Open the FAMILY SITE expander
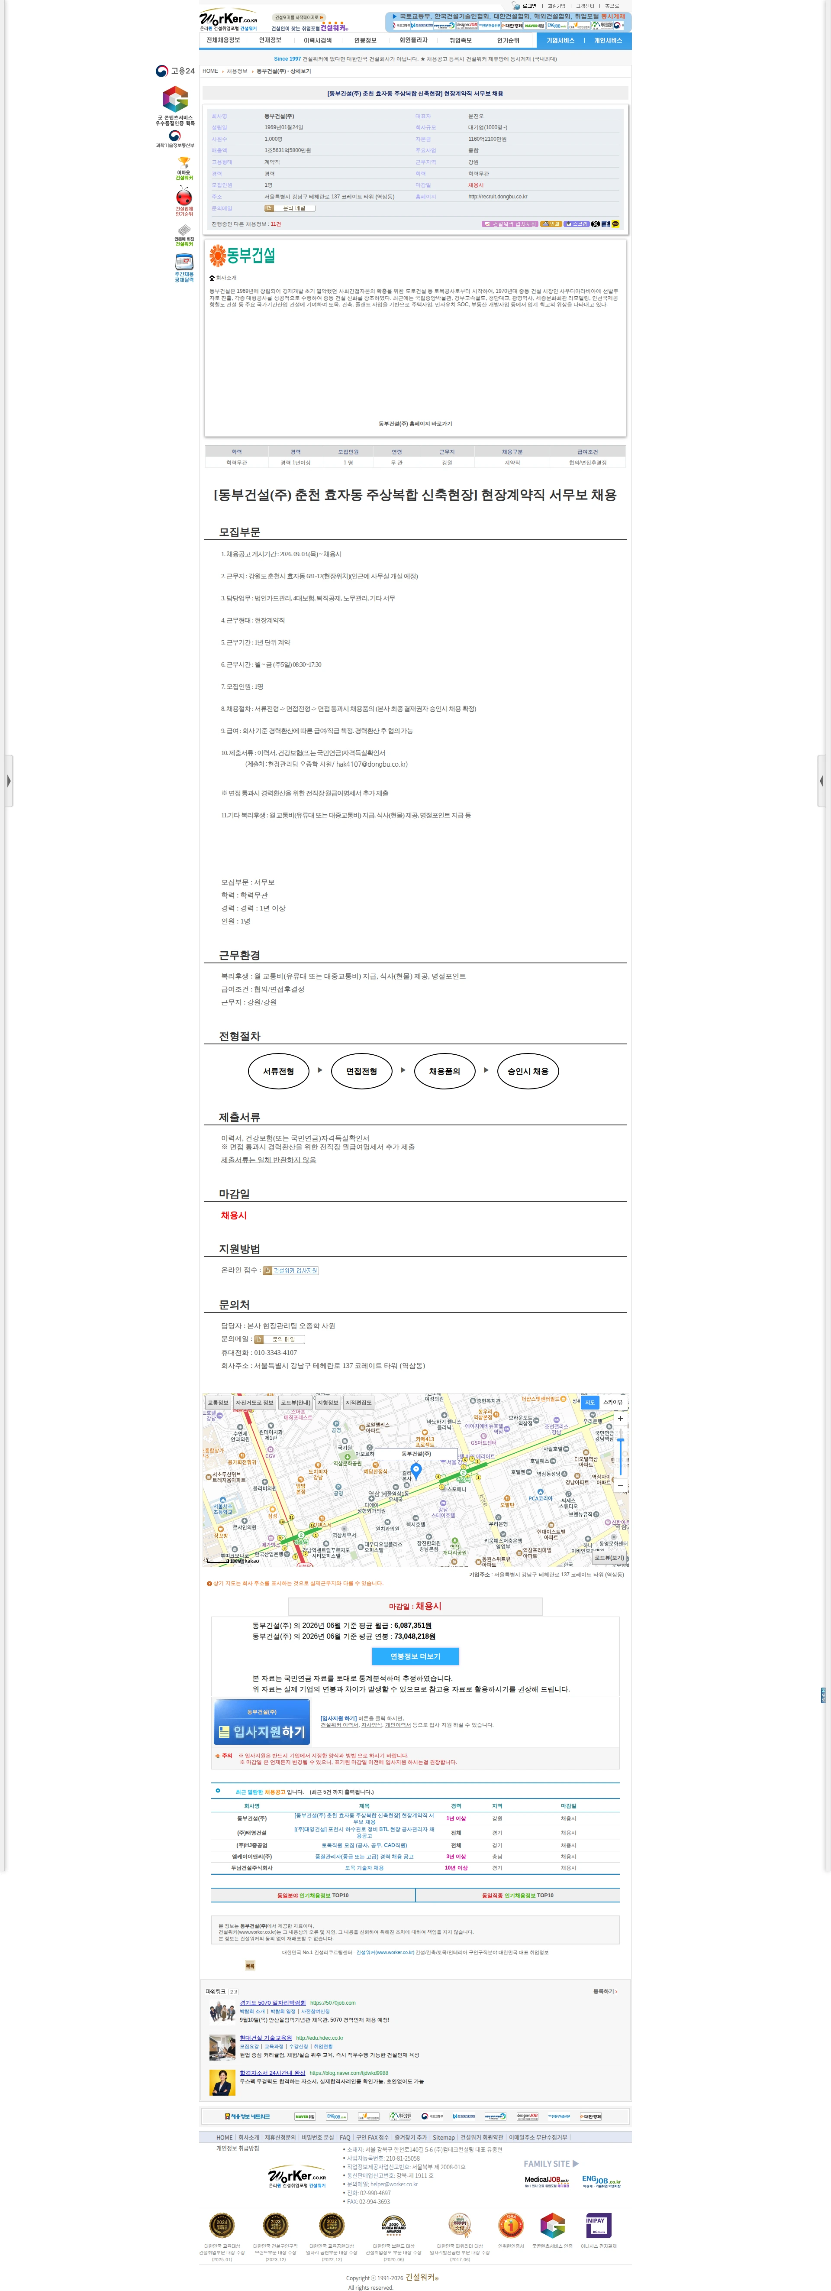The image size is (831, 2291). coord(551,2163)
